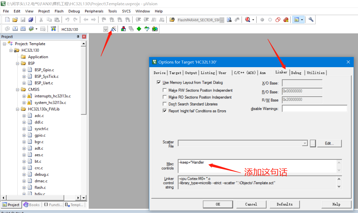Save the current file via floppy icon
The height and width of the screenshot is (213, 358).
23,20
